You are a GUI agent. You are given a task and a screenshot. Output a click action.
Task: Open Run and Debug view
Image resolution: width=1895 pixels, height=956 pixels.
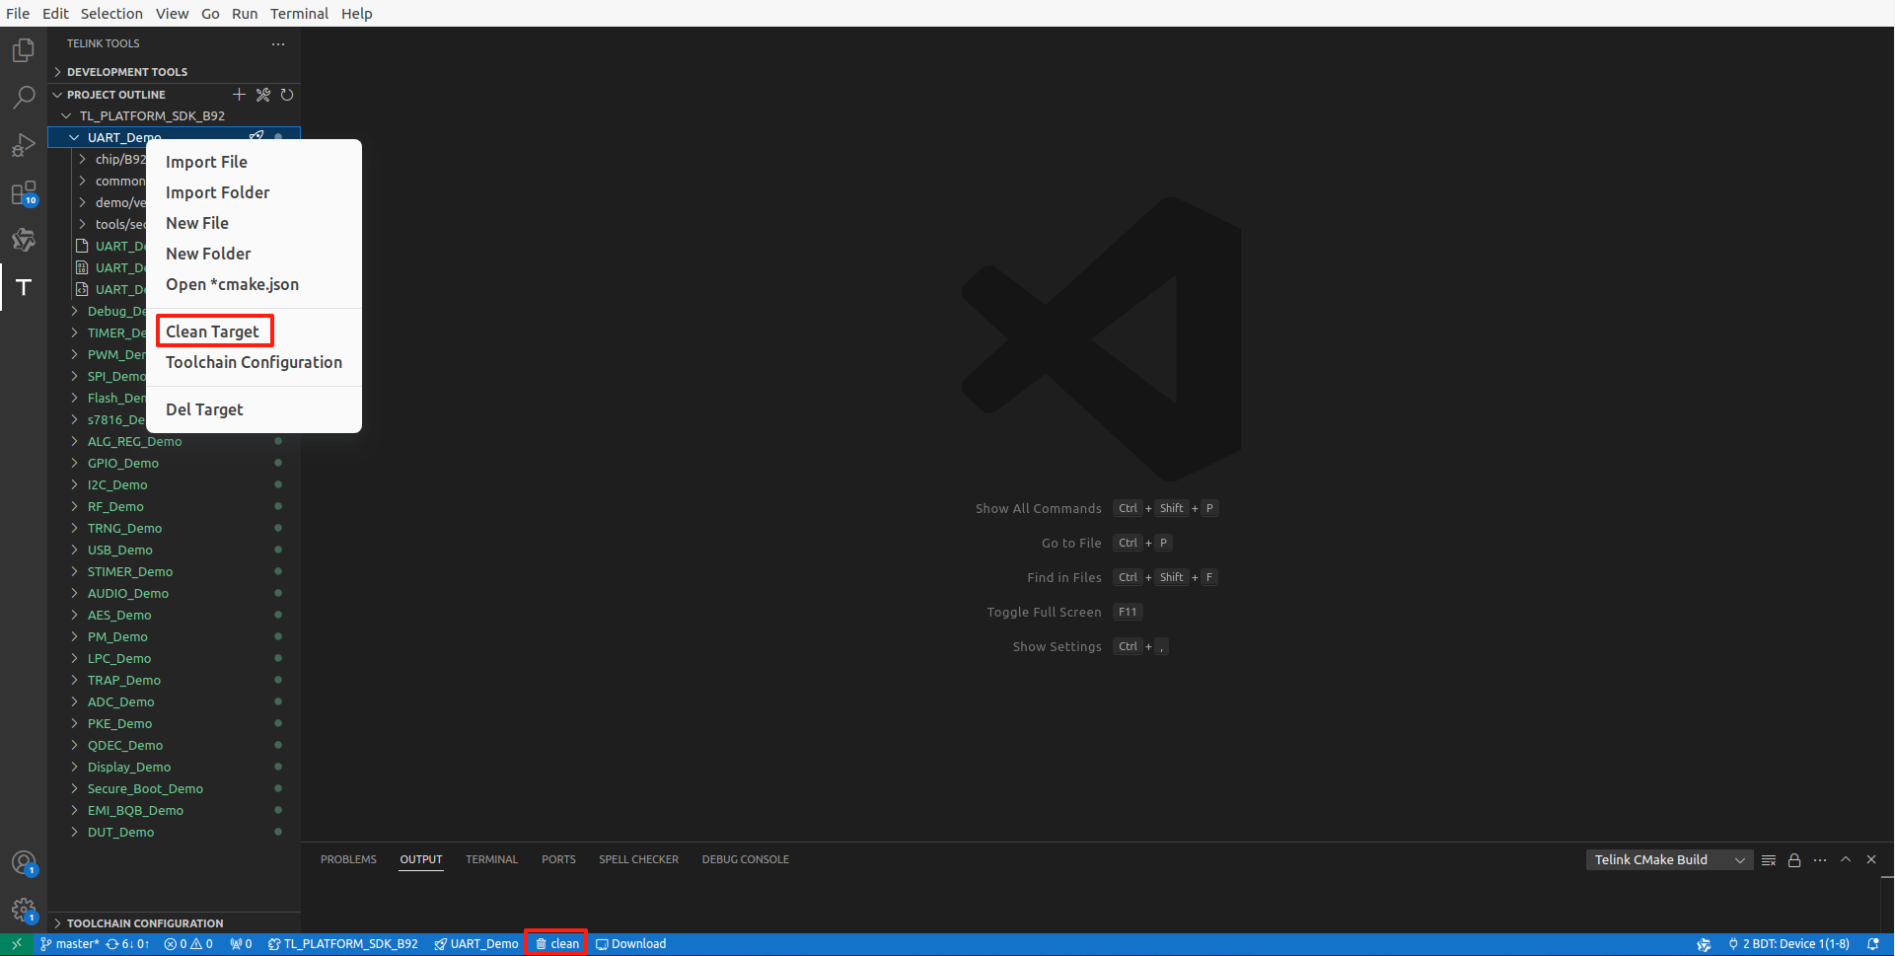click(x=24, y=145)
